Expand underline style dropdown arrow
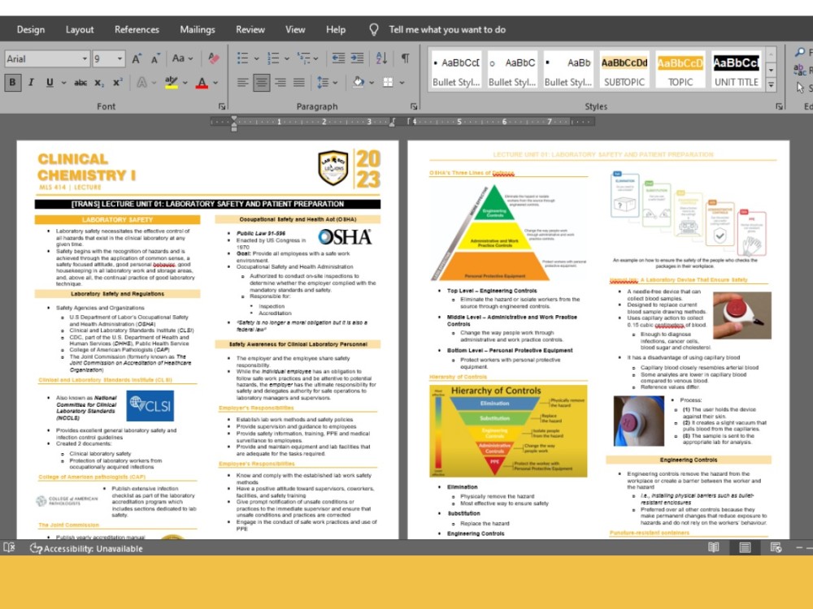This screenshot has width=813, height=609. pyautogui.click(x=63, y=82)
